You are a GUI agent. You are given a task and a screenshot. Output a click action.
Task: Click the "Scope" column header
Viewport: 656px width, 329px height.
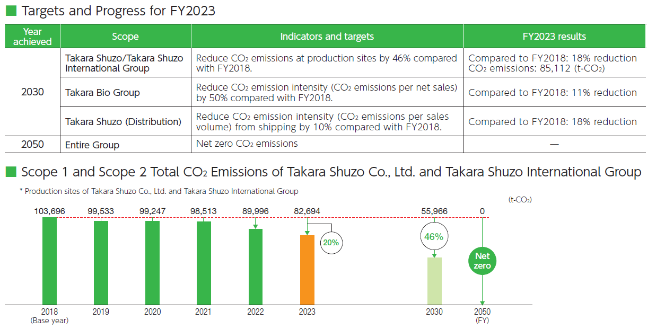tap(126, 37)
